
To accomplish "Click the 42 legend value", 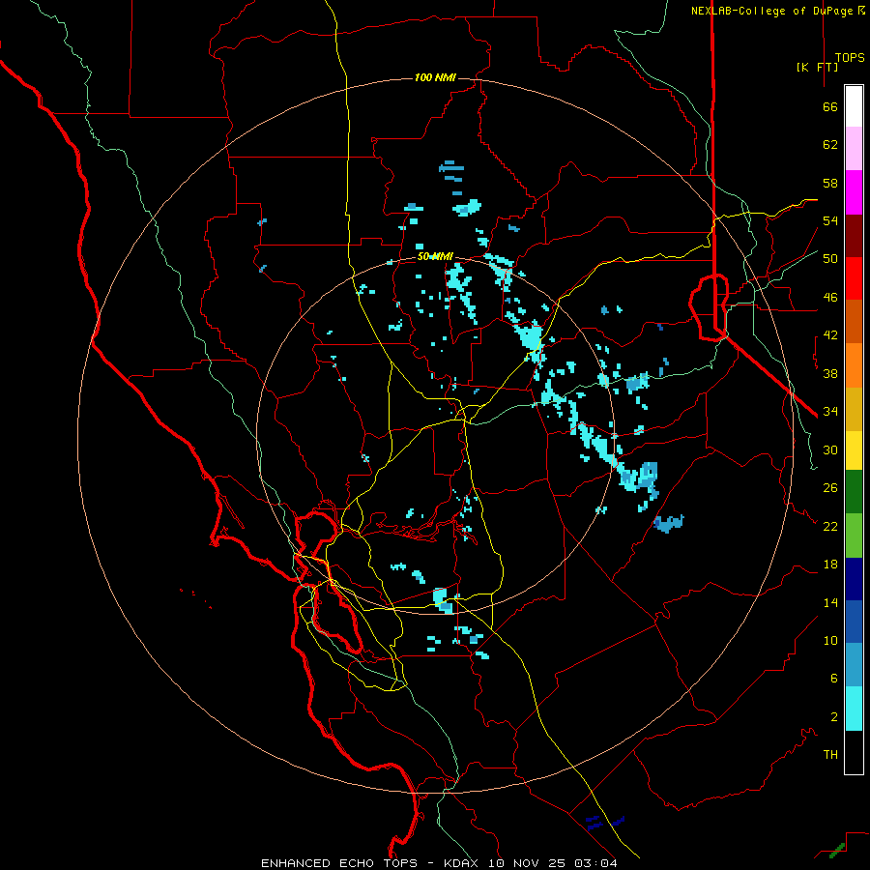I will (830, 335).
